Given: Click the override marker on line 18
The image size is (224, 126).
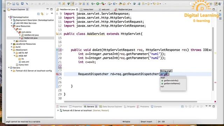Looking at the screenshot, I should pos(57,50).
